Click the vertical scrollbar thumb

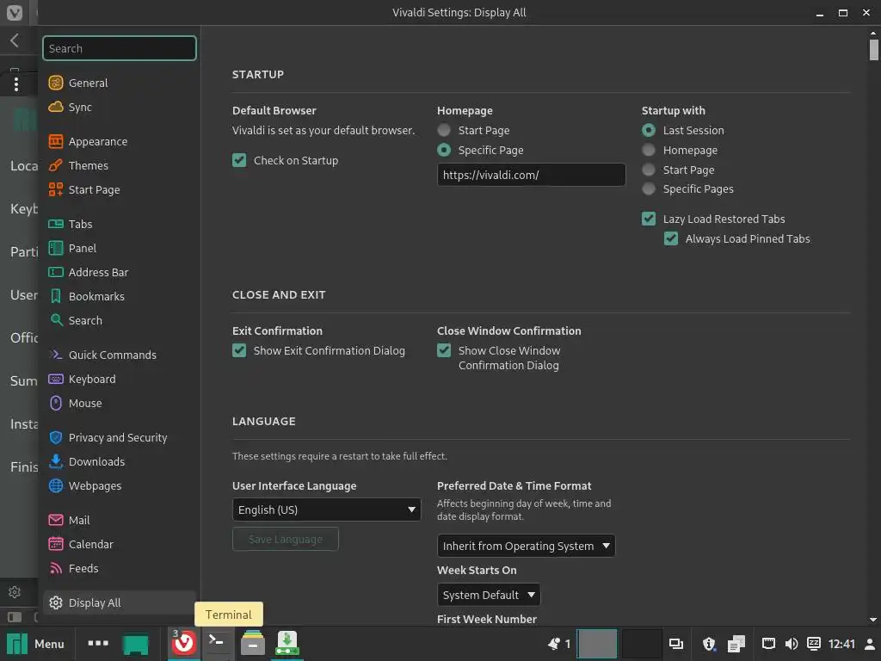click(x=874, y=49)
